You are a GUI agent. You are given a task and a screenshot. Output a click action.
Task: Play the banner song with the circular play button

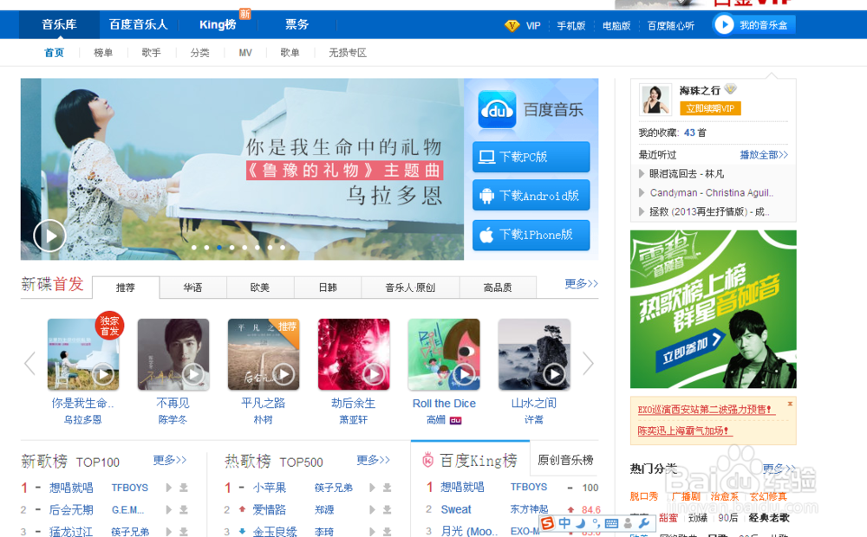pyautogui.click(x=49, y=236)
